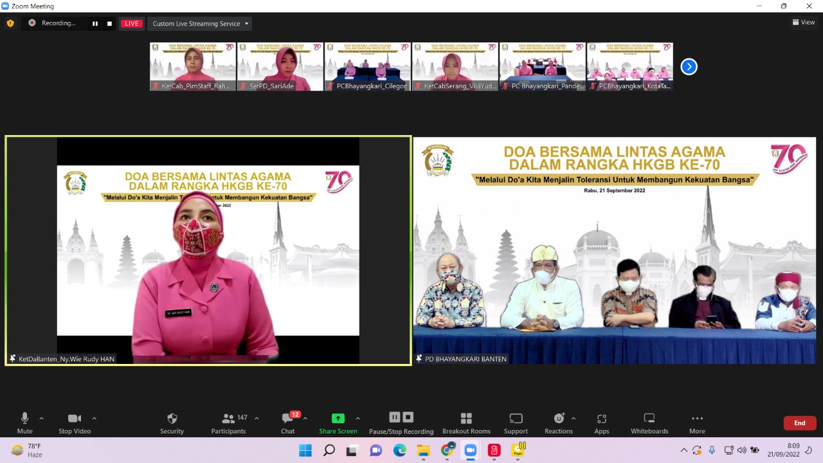Open Breakout Rooms

(x=466, y=422)
